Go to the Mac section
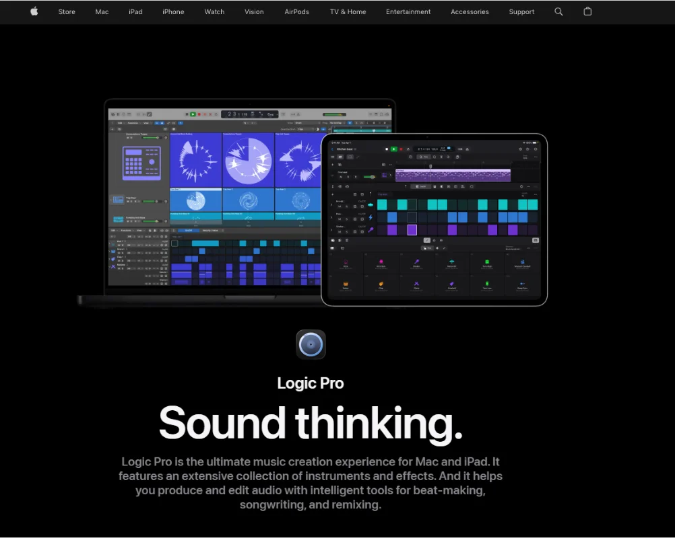 pyautogui.click(x=102, y=12)
